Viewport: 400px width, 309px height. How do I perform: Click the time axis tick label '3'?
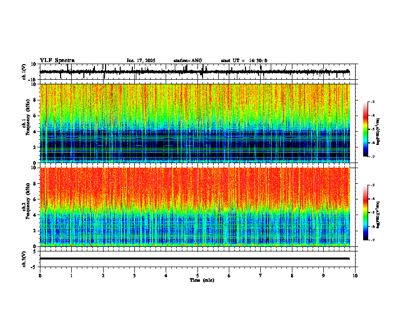pyautogui.click(x=134, y=276)
